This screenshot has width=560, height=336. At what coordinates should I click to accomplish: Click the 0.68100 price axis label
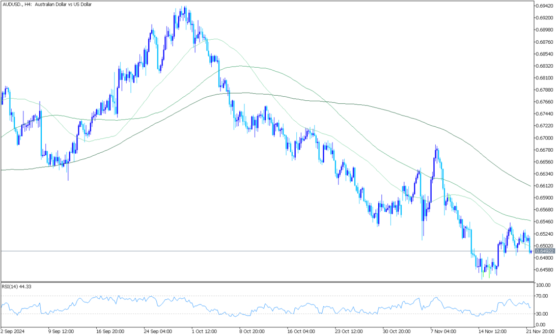click(545, 78)
